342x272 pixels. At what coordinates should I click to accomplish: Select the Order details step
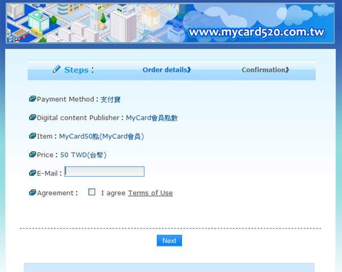(167, 70)
